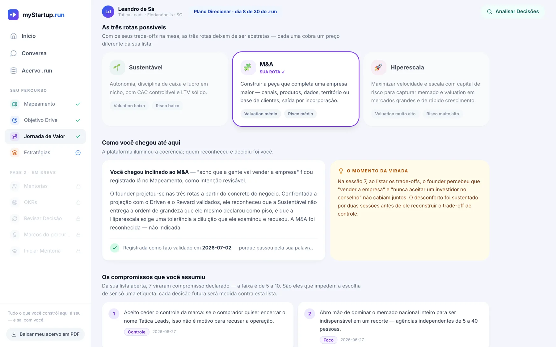Click the Objetivo Drive completed checkmark
The height and width of the screenshot is (347, 556).
point(78,120)
